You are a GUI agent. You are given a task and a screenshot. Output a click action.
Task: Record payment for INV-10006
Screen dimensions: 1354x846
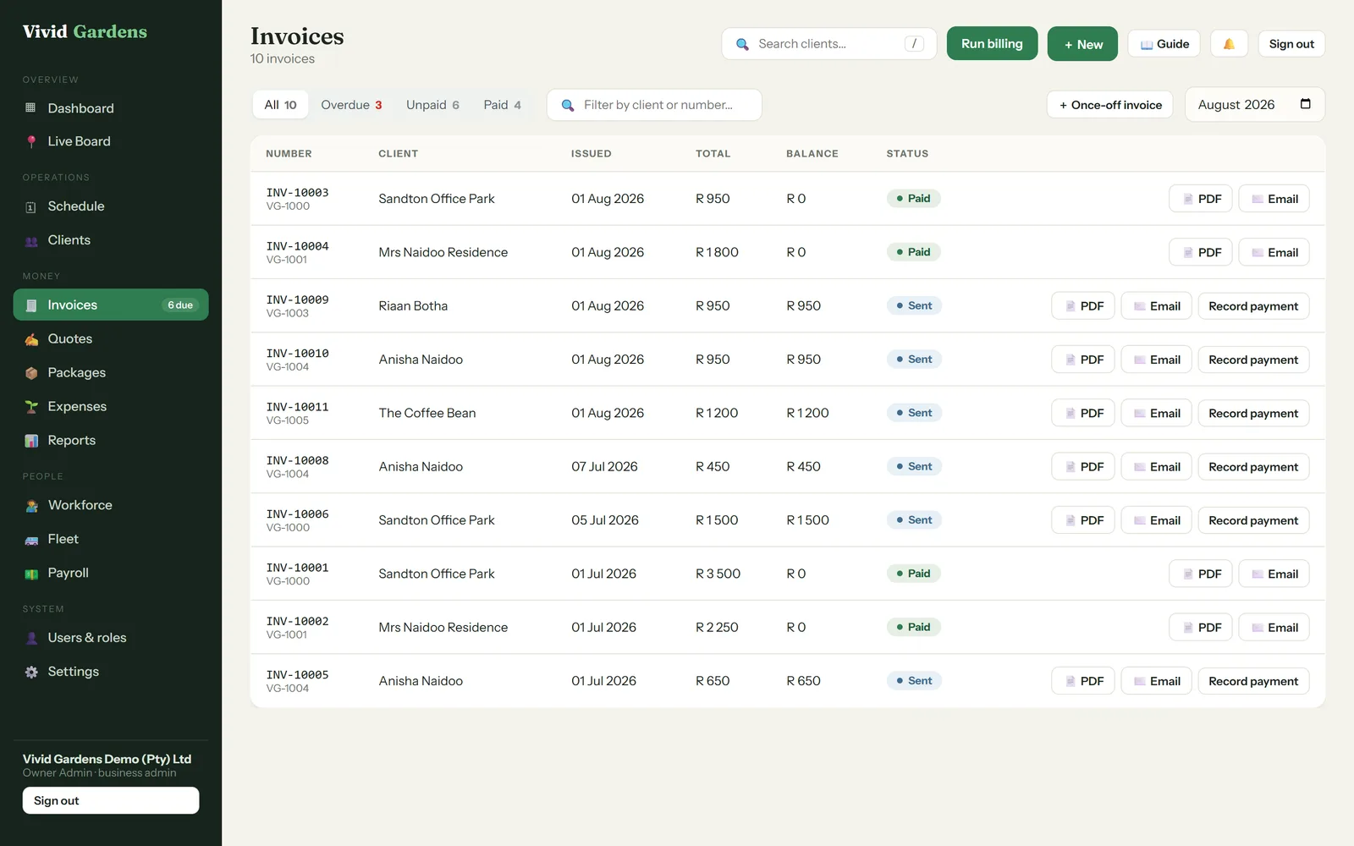click(x=1253, y=520)
